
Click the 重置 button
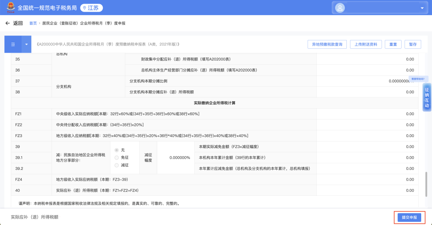[393, 44]
